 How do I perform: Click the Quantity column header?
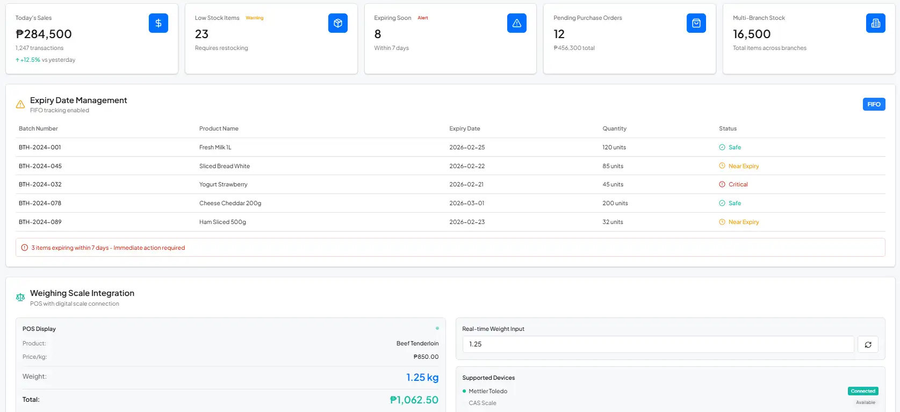(615, 128)
